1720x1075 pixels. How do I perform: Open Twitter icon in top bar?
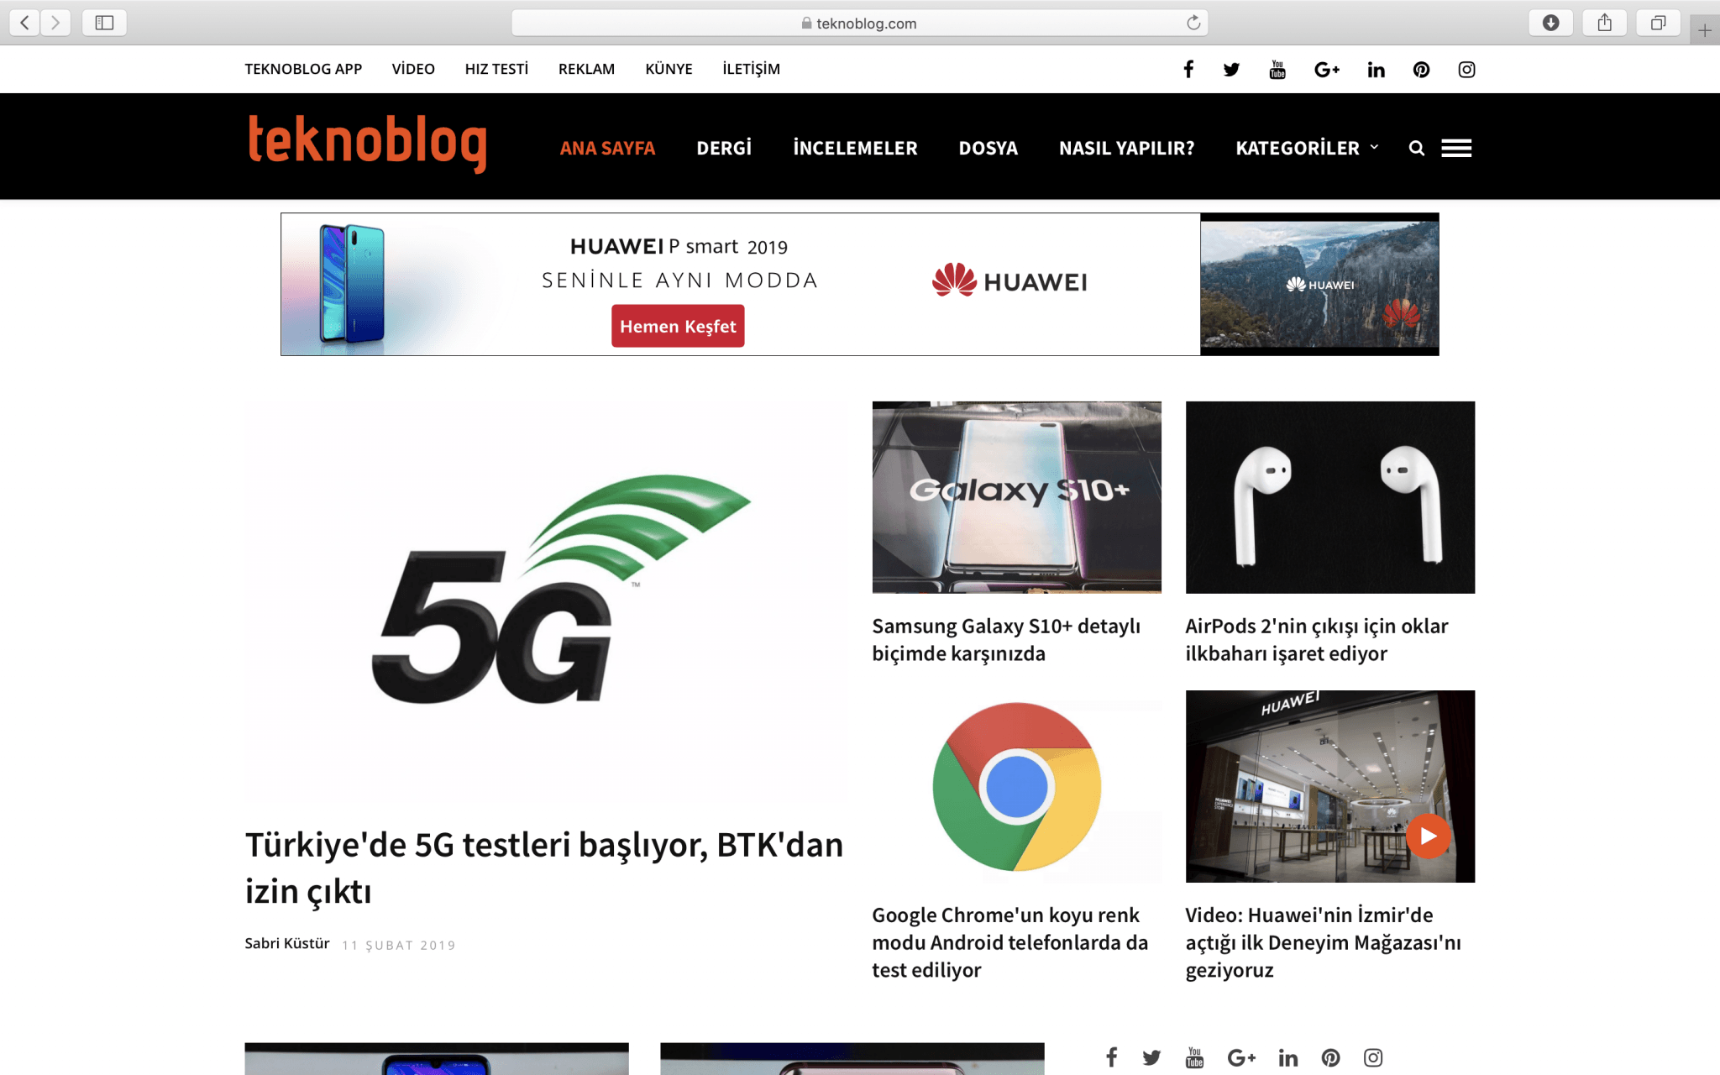(x=1231, y=70)
